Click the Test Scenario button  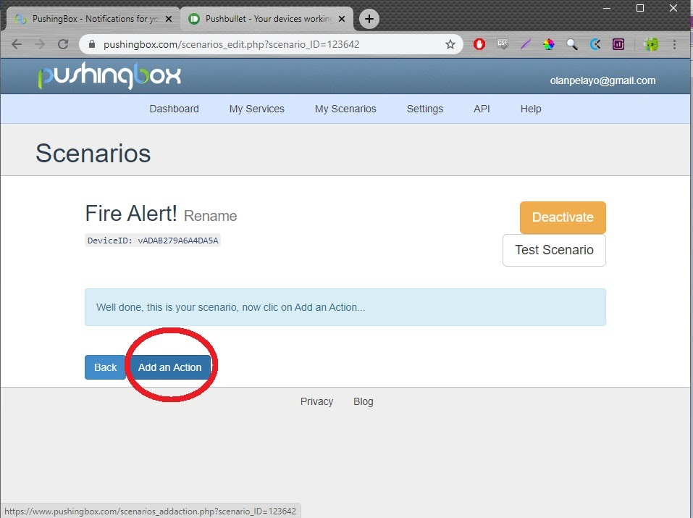[x=554, y=250]
